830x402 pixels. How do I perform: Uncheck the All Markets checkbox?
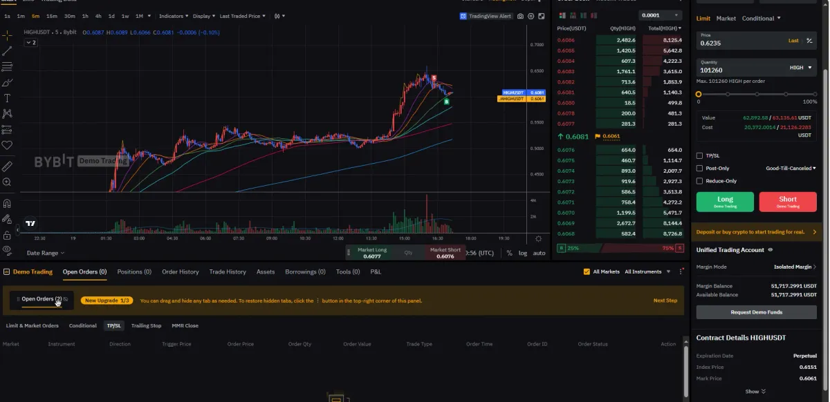(587, 272)
